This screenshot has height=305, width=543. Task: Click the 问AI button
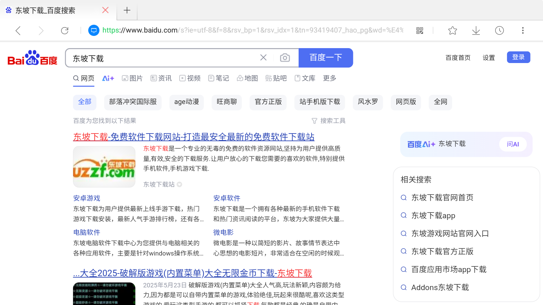(513, 144)
